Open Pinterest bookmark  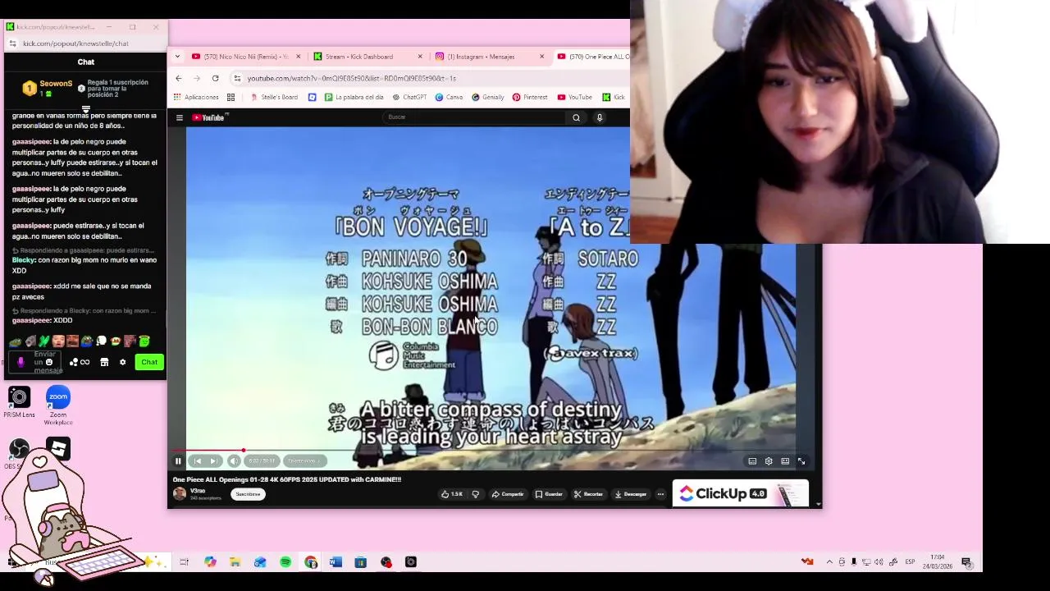[x=530, y=97]
